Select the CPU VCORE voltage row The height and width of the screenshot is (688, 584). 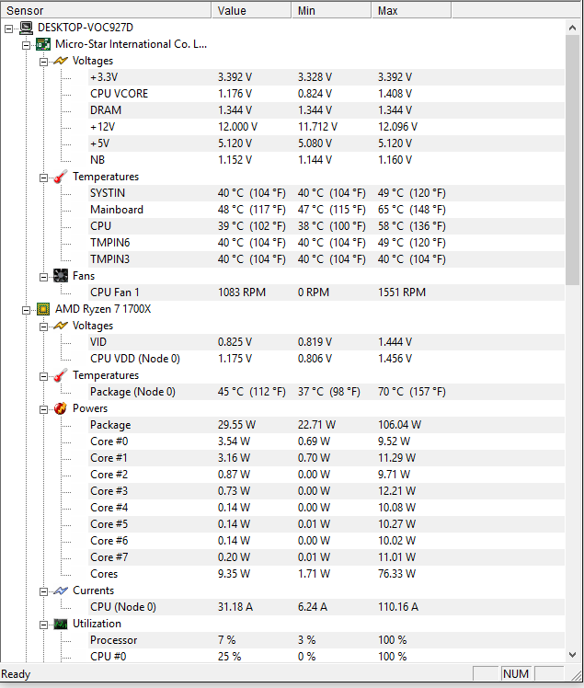326,94
